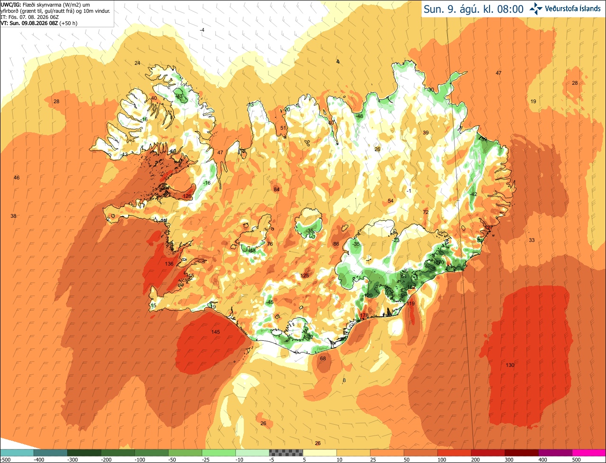Pick the red swatch between 100 and 200
This screenshot has height=463, width=606.
tap(454, 453)
